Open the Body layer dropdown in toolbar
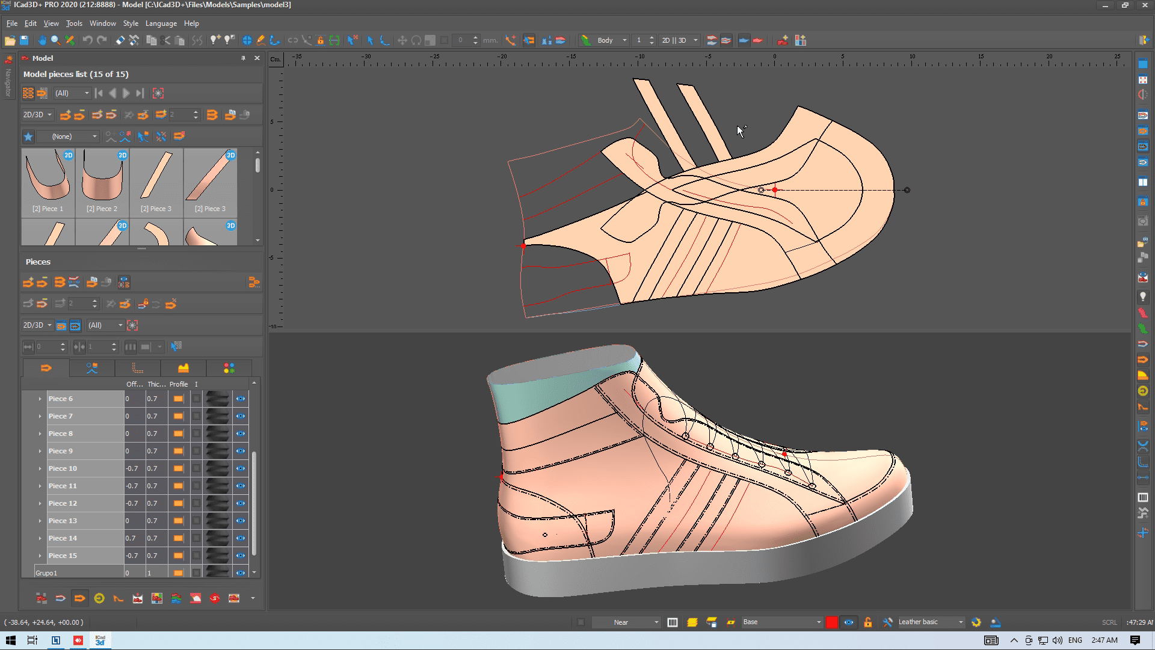Viewport: 1155px width, 650px height. pos(624,40)
